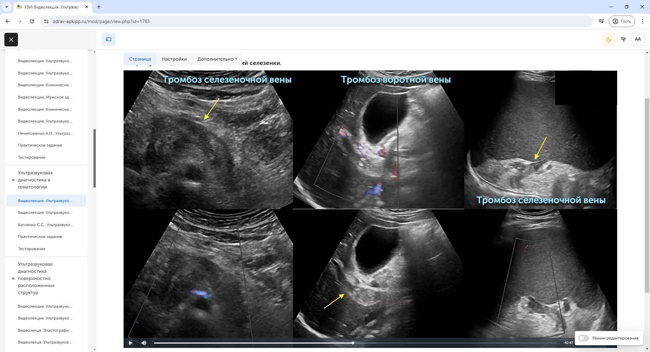
Task: Open the browser three-dot menu
Action: pyautogui.click(x=642, y=21)
